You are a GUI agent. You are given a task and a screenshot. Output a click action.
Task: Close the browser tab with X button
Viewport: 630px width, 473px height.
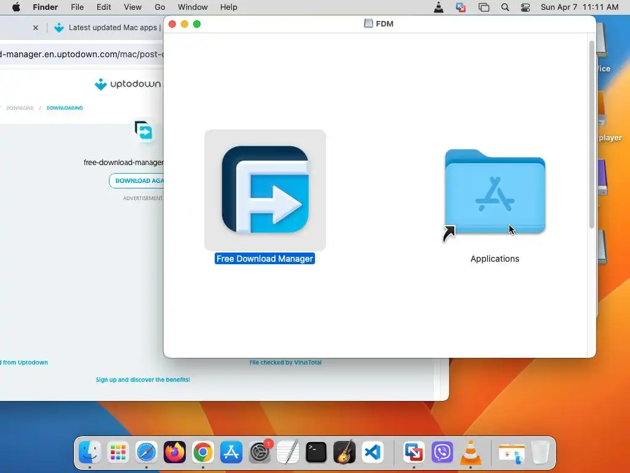coord(36,28)
